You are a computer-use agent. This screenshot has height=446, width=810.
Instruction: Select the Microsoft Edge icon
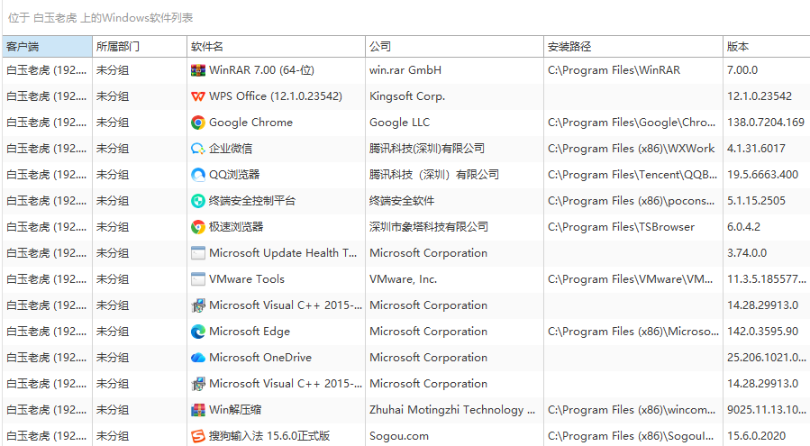pyautogui.click(x=198, y=332)
